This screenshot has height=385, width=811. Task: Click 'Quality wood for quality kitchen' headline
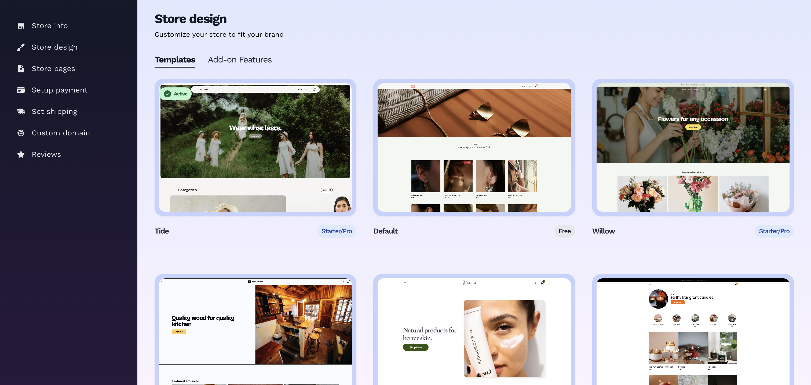coord(203,321)
